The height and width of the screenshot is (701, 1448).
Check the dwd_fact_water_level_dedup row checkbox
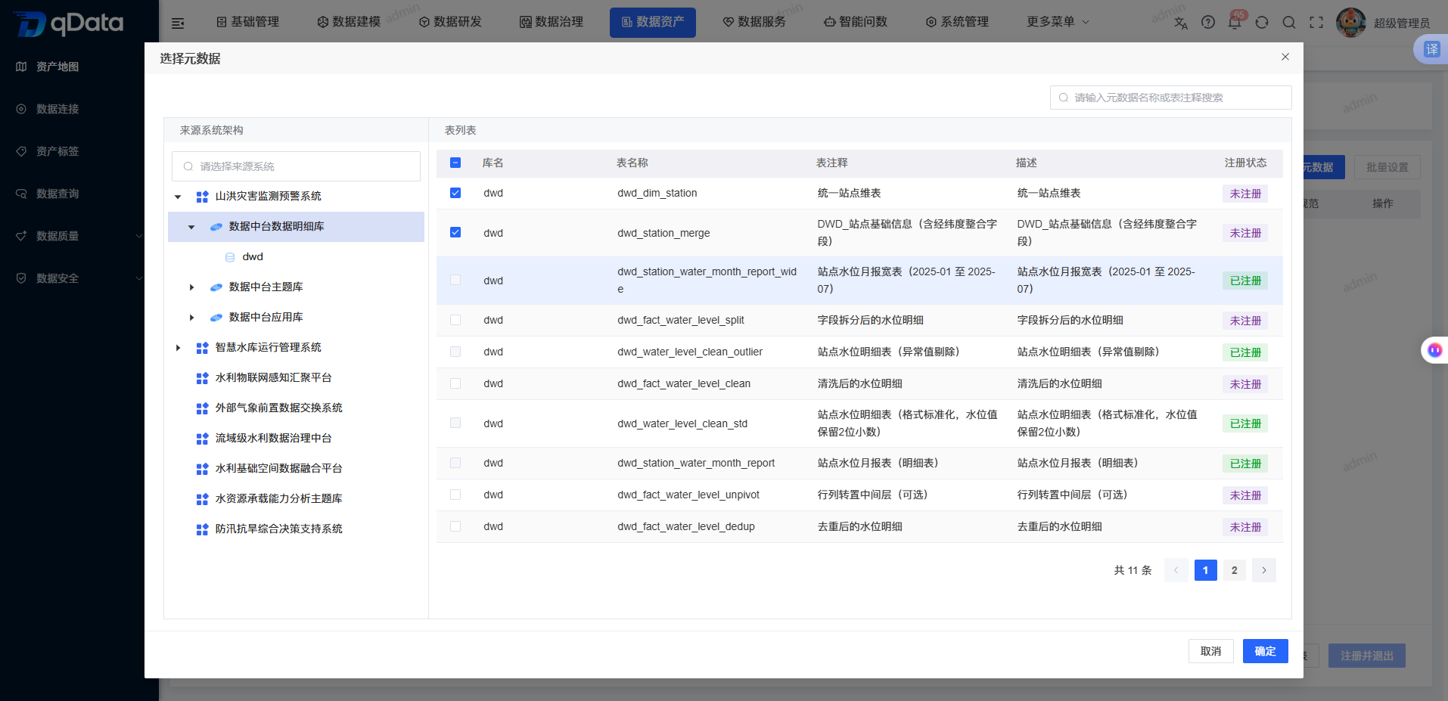pos(455,526)
